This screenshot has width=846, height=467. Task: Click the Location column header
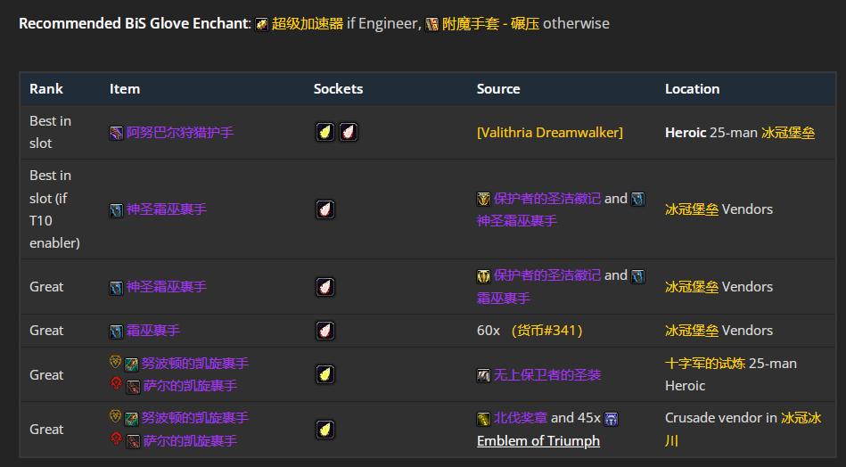click(x=692, y=89)
